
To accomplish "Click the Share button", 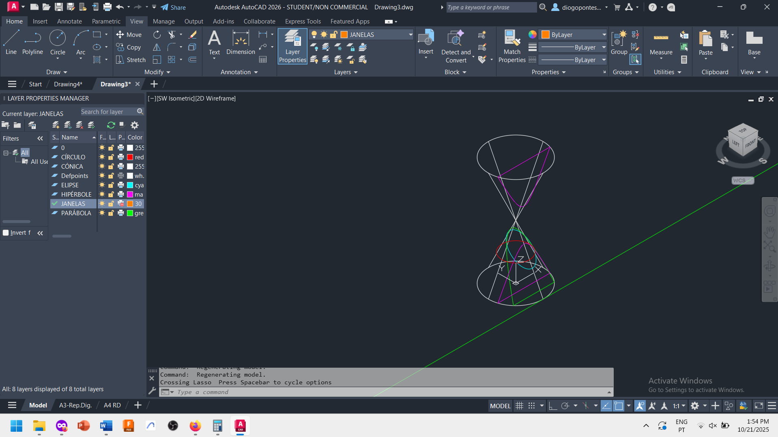I will click(173, 7).
